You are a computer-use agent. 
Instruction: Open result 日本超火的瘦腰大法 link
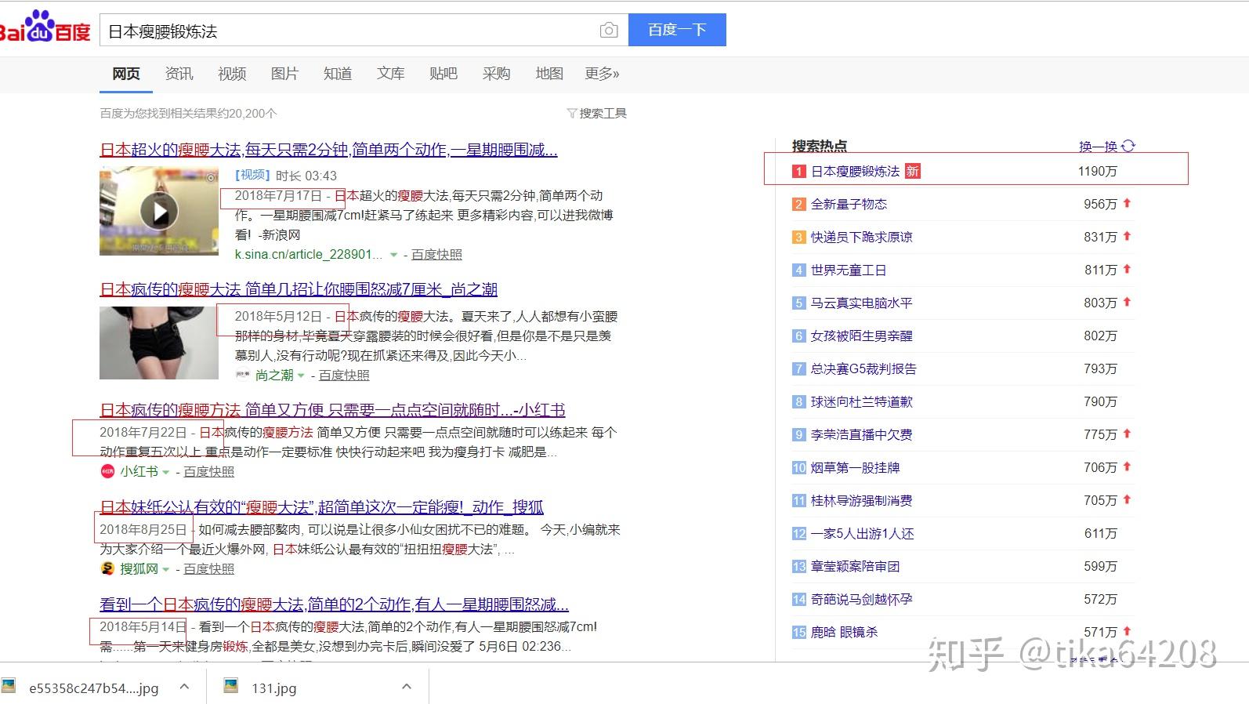[328, 150]
